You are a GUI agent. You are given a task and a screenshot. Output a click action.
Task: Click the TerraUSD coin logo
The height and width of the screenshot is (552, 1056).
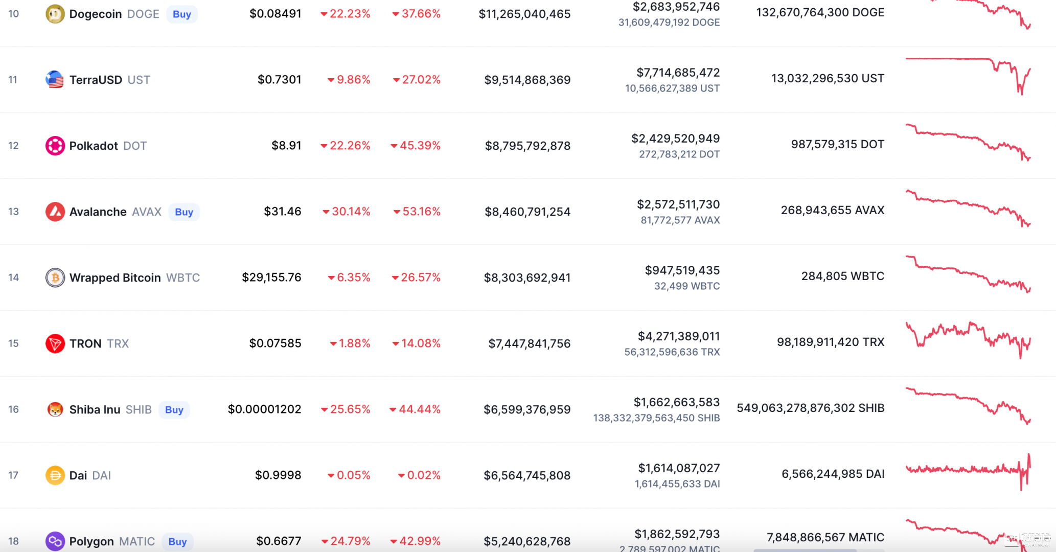tap(55, 80)
